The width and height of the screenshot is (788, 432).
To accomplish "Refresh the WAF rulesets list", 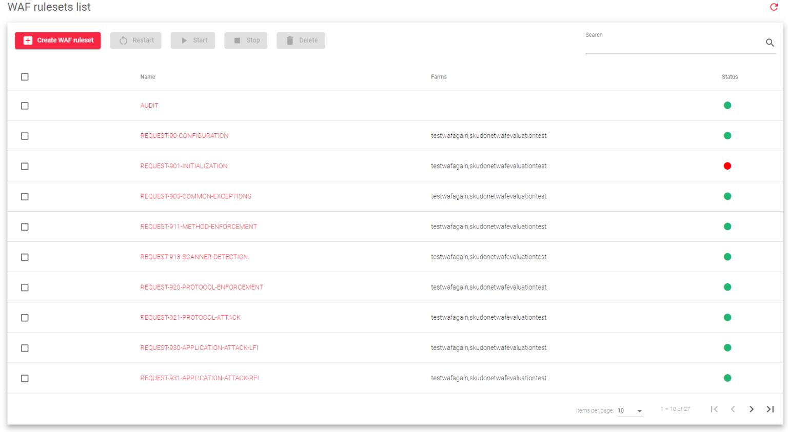I will 775,7.
